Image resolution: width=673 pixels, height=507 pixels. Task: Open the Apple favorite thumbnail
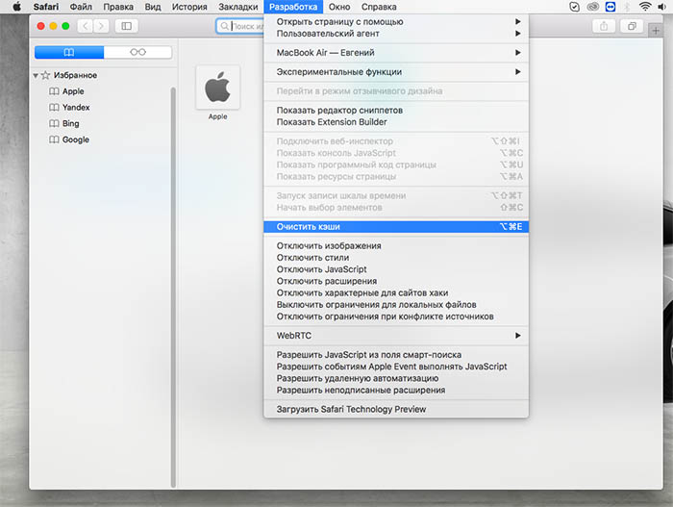coord(217,88)
